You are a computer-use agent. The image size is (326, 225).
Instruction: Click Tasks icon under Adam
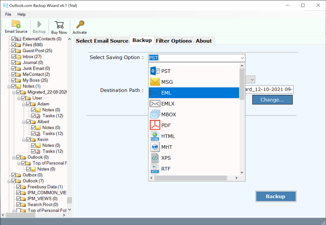38,116
